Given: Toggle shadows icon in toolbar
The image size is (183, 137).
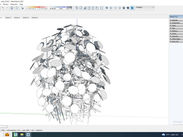Looking at the screenshot, I should pyautogui.click(x=22, y=8).
